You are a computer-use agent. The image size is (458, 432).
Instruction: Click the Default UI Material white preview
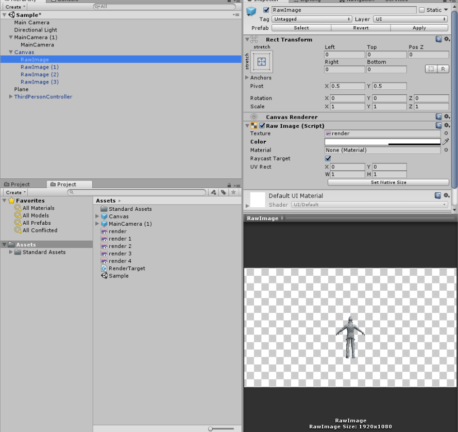point(258,200)
